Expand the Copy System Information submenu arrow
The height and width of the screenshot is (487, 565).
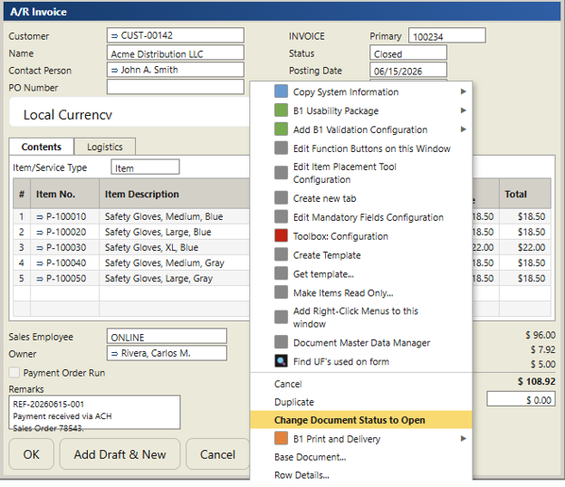[463, 91]
